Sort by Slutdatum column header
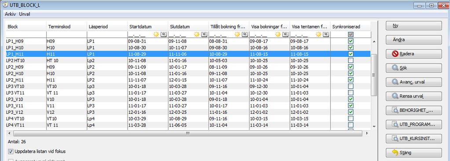 pyautogui.click(x=189, y=27)
